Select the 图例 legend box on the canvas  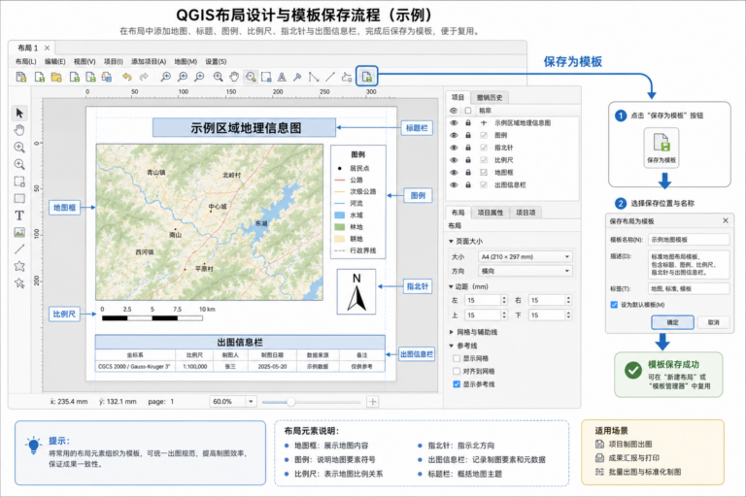(357, 202)
